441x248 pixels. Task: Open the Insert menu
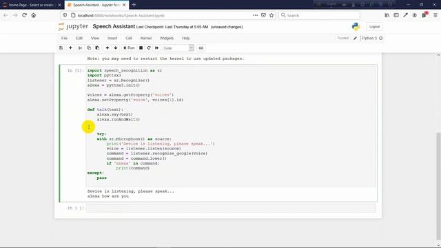click(x=112, y=39)
